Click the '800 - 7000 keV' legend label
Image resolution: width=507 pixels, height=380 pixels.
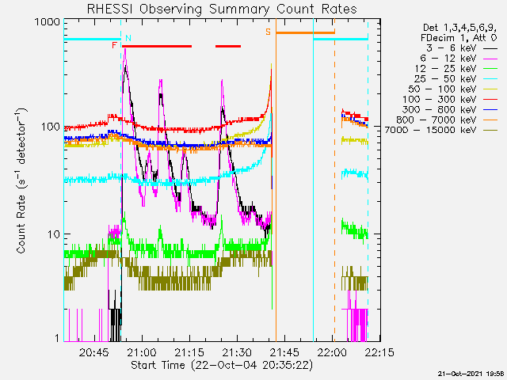tap(436, 120)
